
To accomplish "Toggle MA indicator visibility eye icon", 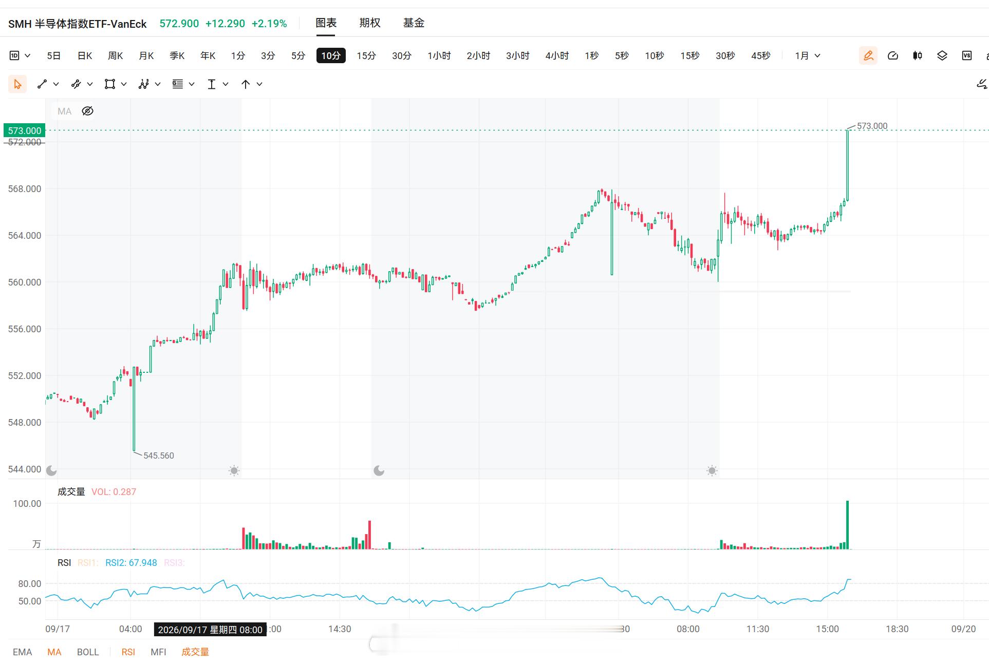I will coord(88,111).
